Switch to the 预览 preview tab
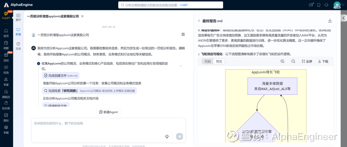Viewport: 347px width, 147px height. point(219,61)
